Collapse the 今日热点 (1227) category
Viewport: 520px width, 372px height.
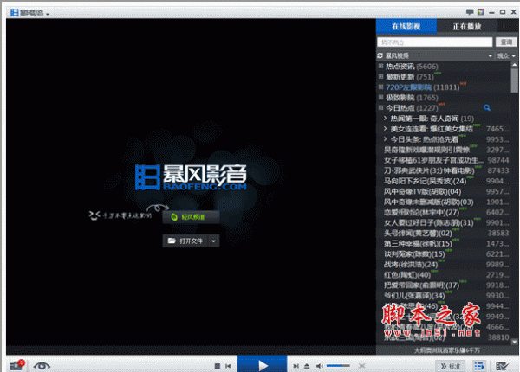[380, 107]
